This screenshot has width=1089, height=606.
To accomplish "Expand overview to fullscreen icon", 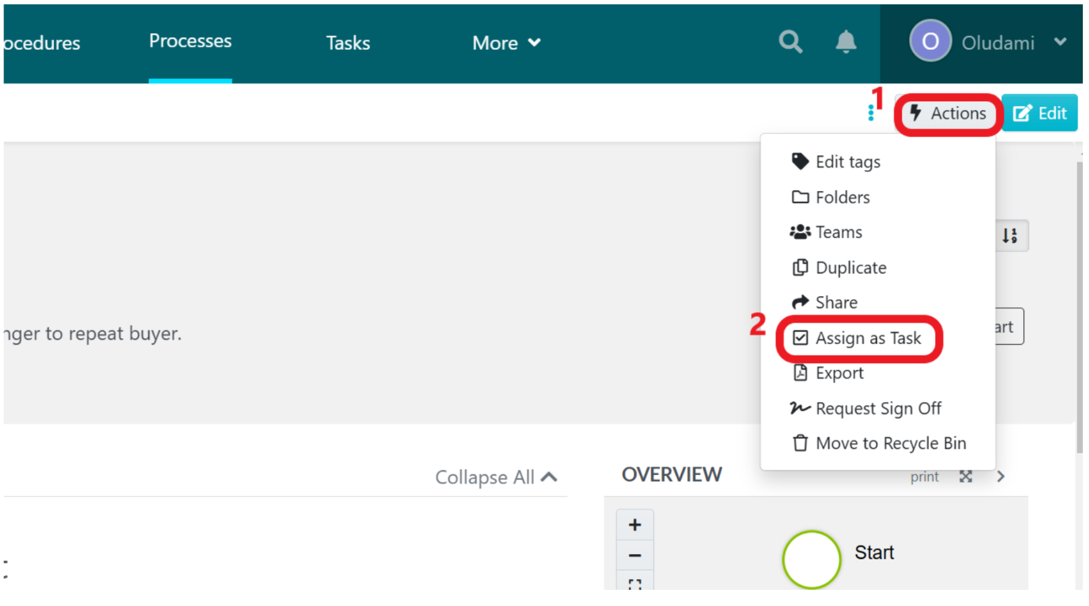I will point(965,476).
